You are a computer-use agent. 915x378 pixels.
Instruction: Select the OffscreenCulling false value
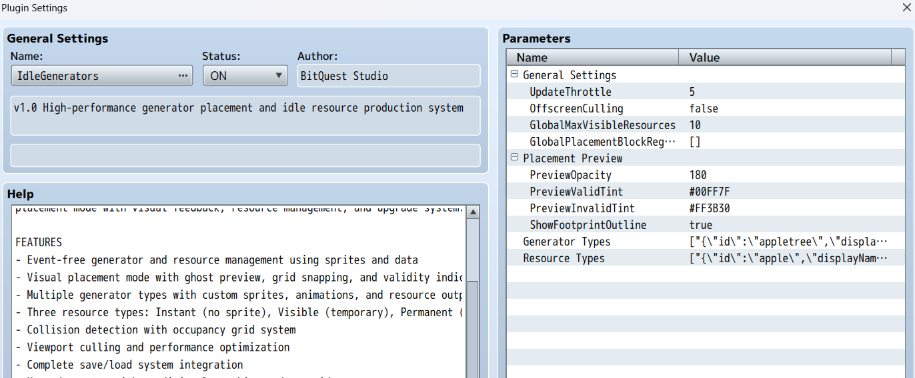pos(704,108)
